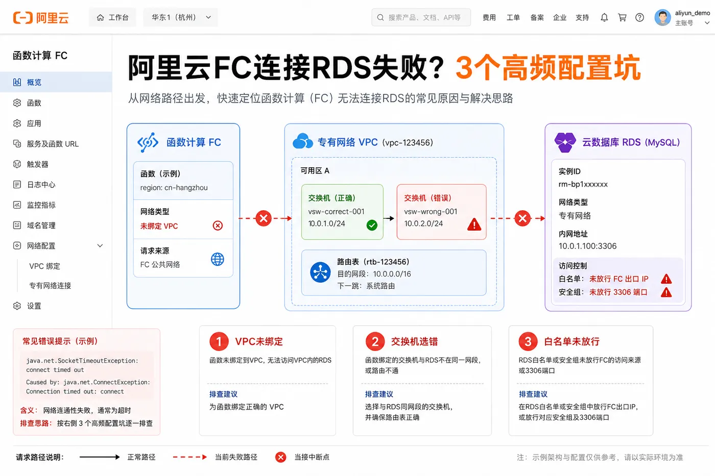Click the red X beside 未绑定 VPC
The height and width of the screenshot is (476, 715).
pyautogui.click(x=218, y=226)
